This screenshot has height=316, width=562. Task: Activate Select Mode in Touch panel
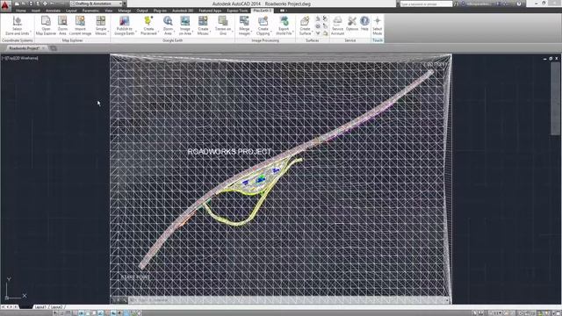click(x=377, y=25)
